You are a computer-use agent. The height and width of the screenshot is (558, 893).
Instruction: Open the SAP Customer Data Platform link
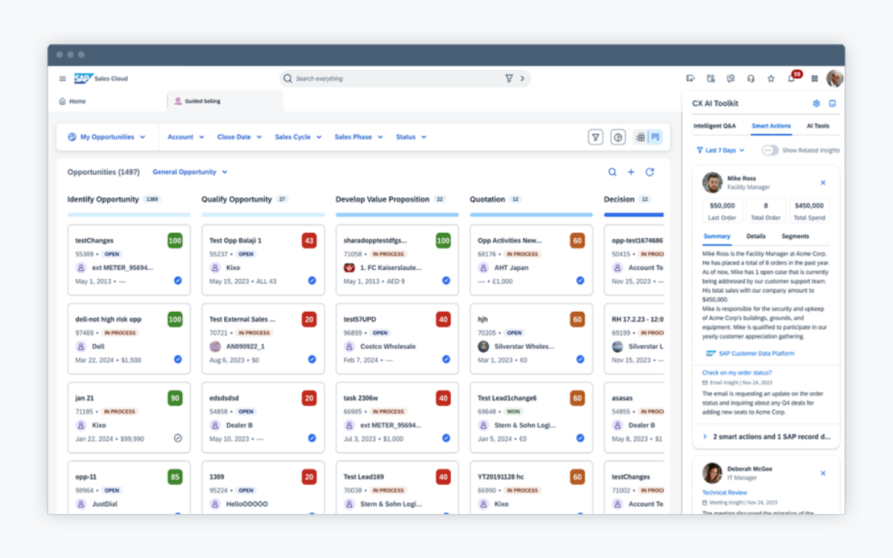755,353
